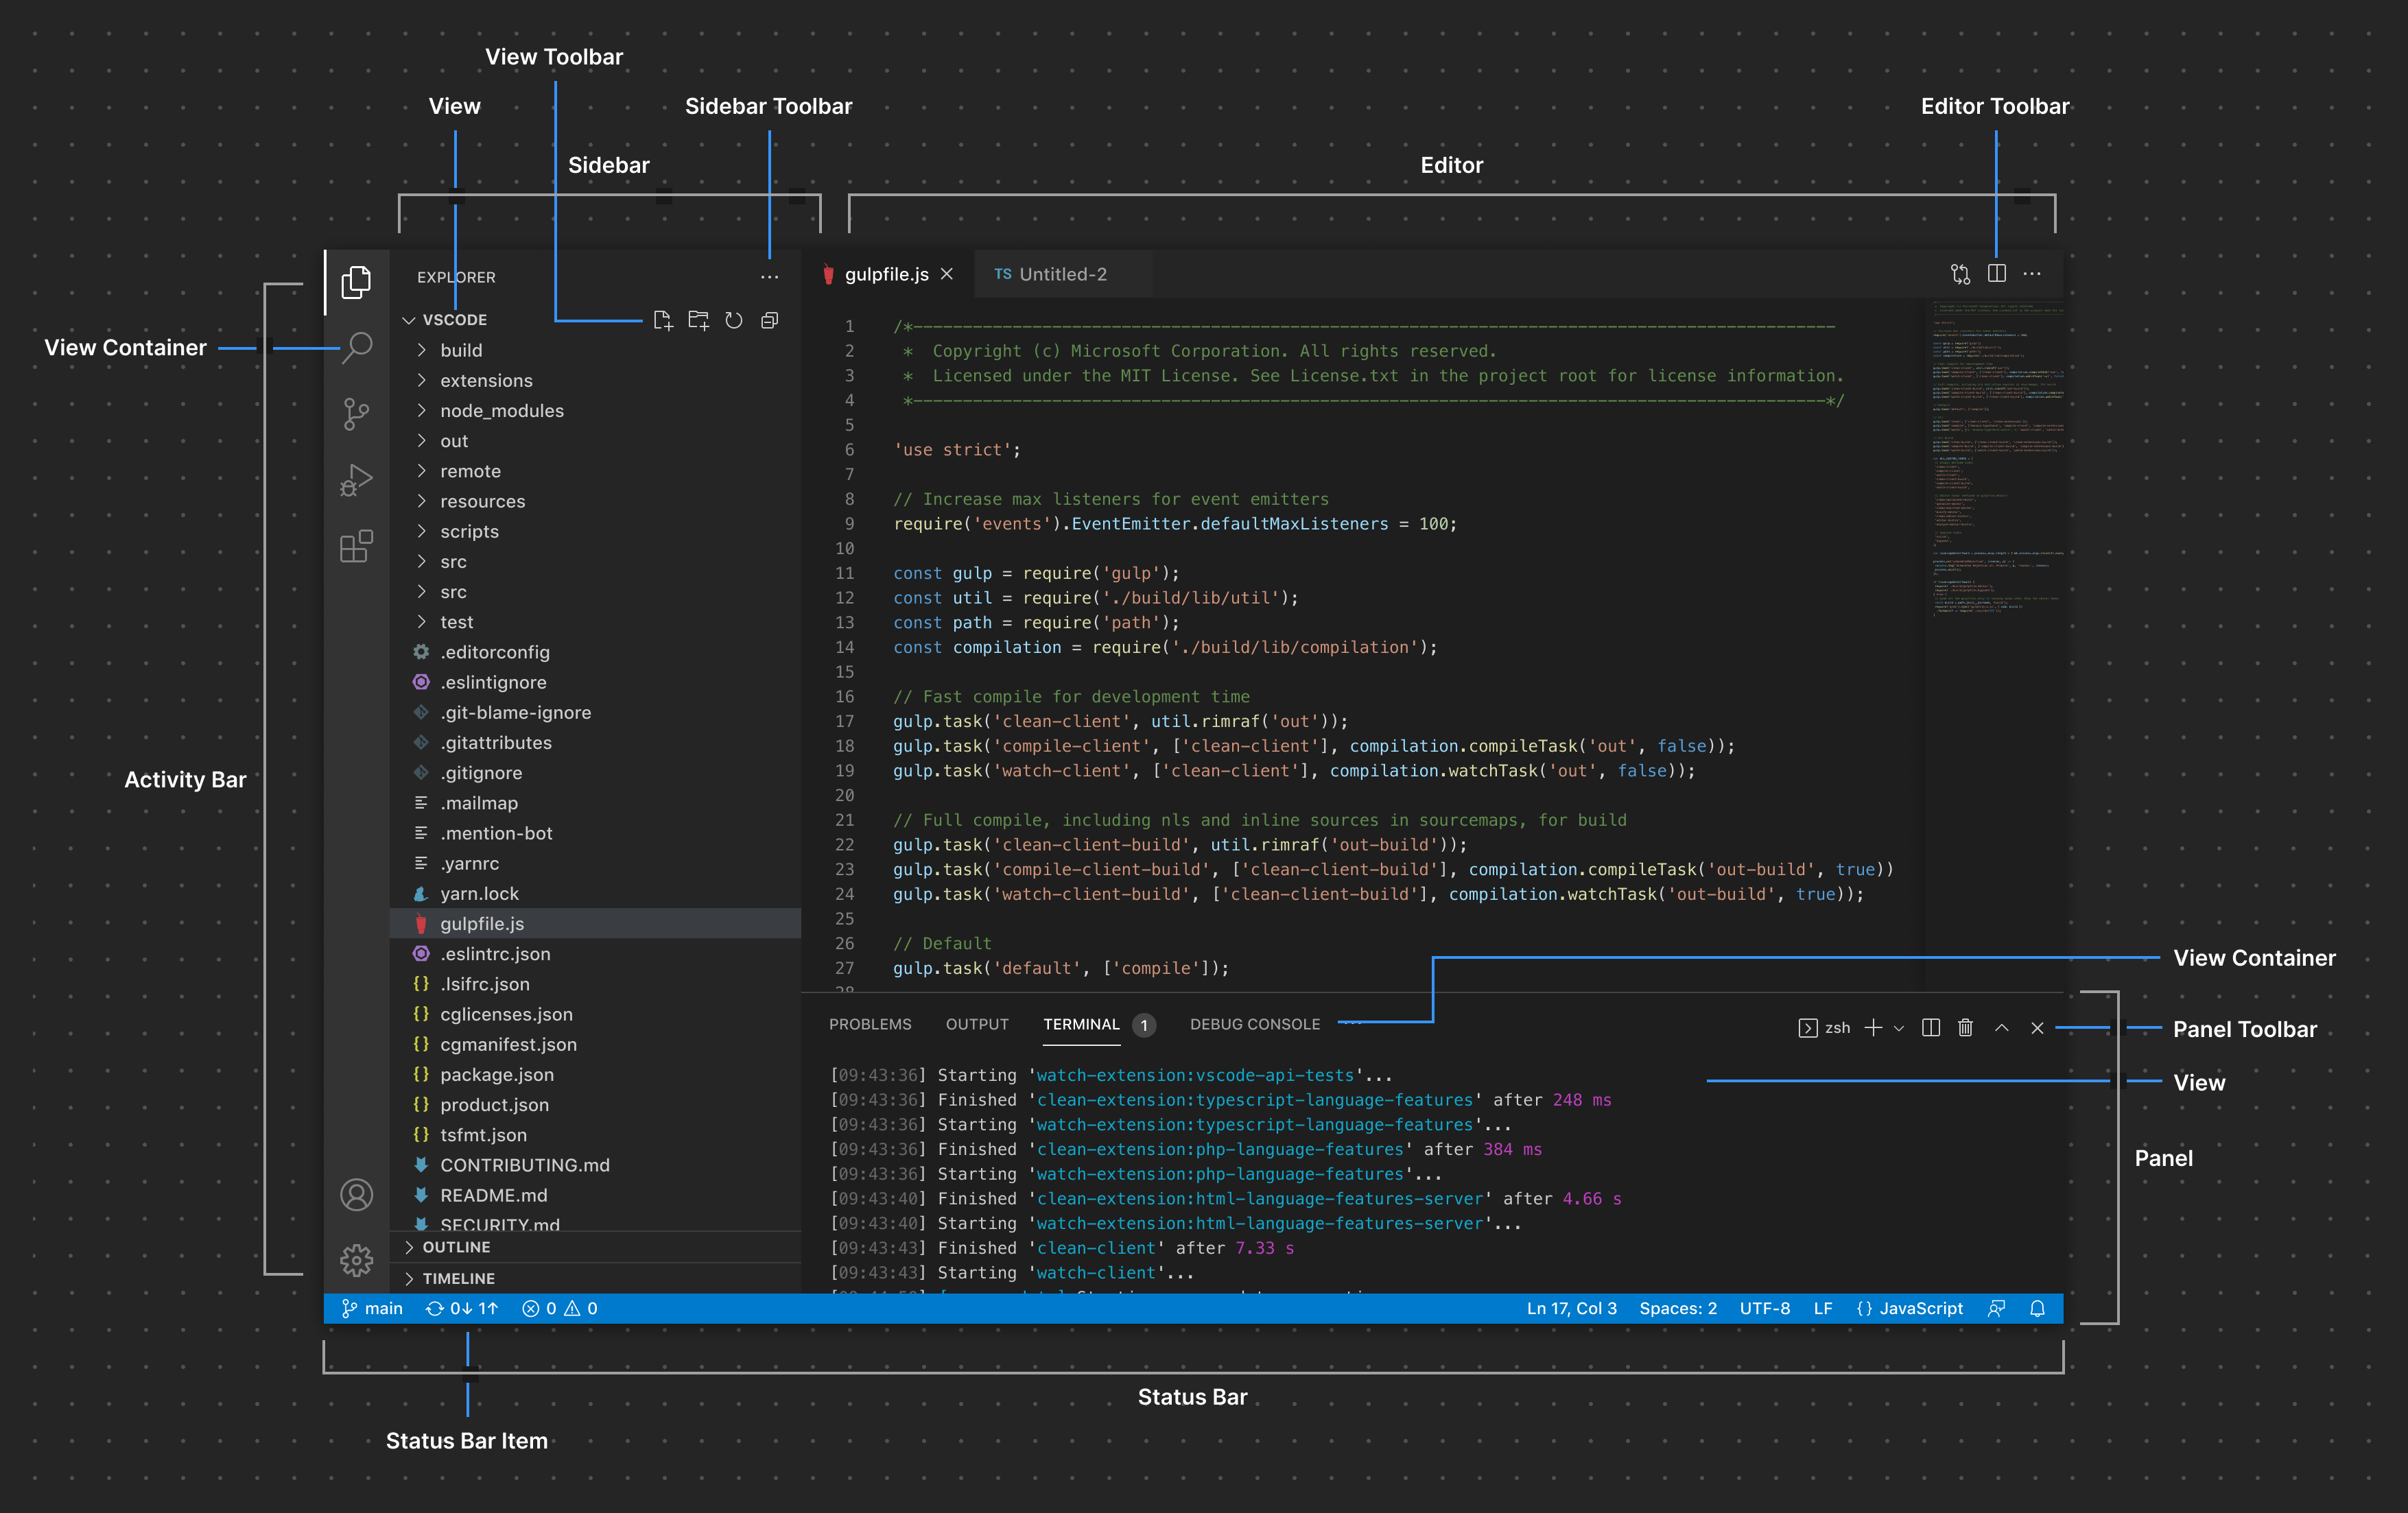2408x1513 pixels.
Task: Click the Run and Debug icon in Activity Bar
Action: click(x=357, y=481)
